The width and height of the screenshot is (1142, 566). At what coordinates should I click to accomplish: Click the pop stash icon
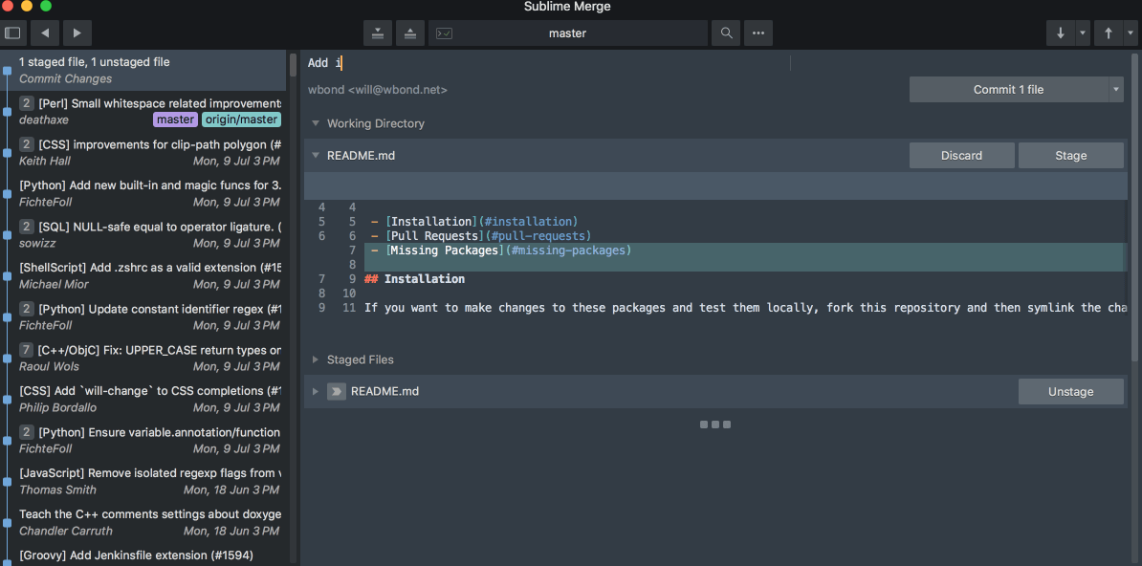pos(409,33)
